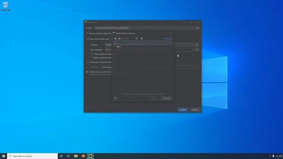Click the PyCharm taskbar icon
The height and width of the screenshot is (159, 283).
coord(90,156)
